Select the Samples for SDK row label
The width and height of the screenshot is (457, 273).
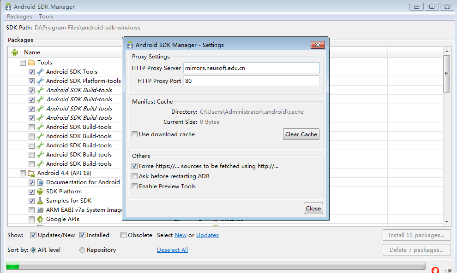click(x=69, y=201)
